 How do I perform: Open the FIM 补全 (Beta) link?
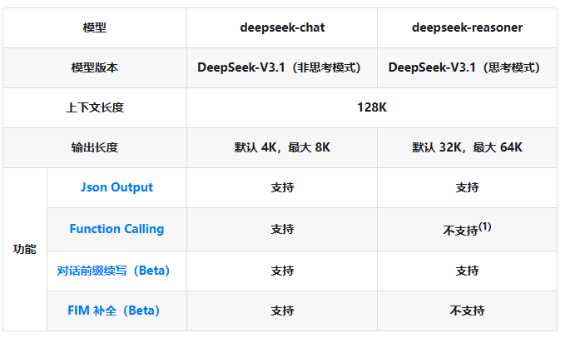[113, 311]
